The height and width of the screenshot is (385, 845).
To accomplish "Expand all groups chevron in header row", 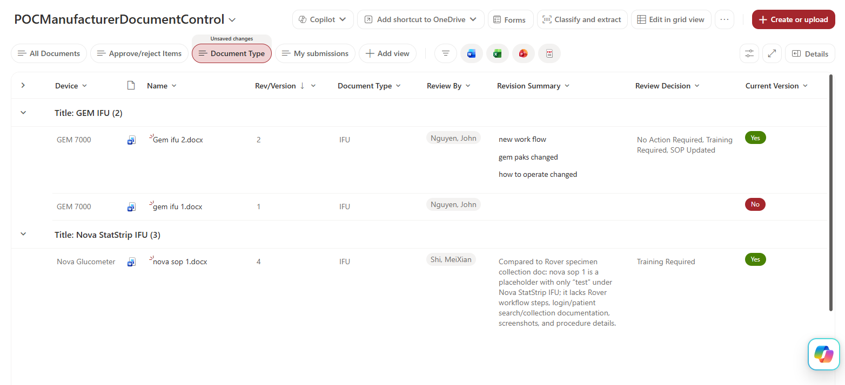I will [23, 85].
